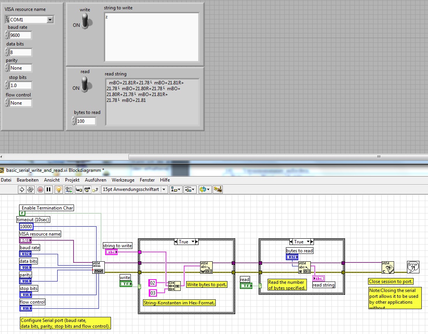Open the Bearbeiten menu
The width and height of the screenshot is (428, 334).
click(x=27, y=180)
